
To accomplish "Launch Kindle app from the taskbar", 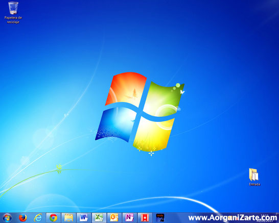I will pos(160,218).
